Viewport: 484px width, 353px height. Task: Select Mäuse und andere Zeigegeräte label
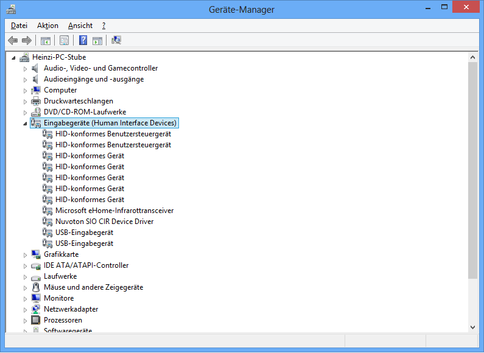(94, 287)
